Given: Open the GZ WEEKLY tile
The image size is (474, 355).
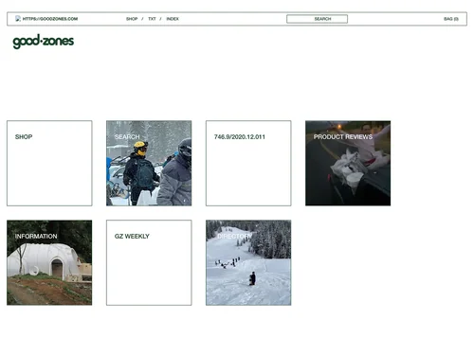Looking at the screenshot, I should point(149,262).
